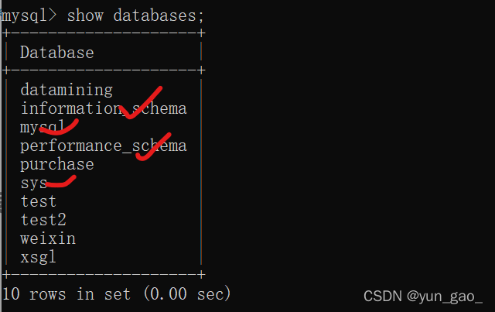Click the '10 rows in set' result line
This screenshot has width=495, height=312.
click(67, 294)
